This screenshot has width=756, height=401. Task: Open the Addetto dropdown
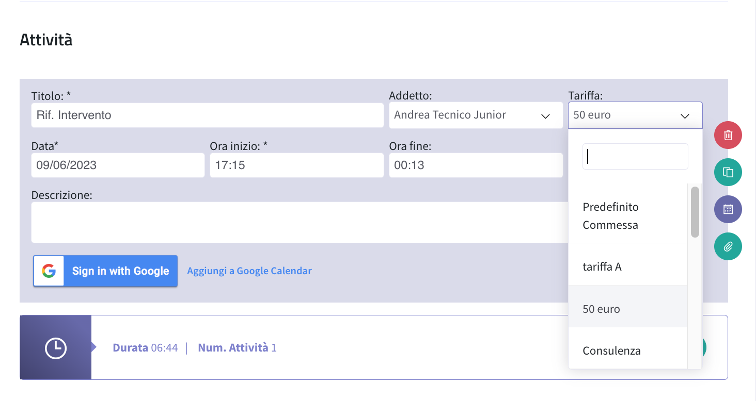(476, 115)
